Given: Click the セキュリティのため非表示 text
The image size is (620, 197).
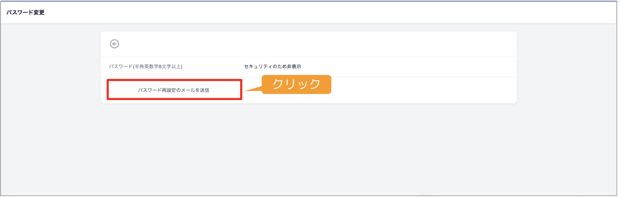Looking at the screenshot, I should coord(273,66).
